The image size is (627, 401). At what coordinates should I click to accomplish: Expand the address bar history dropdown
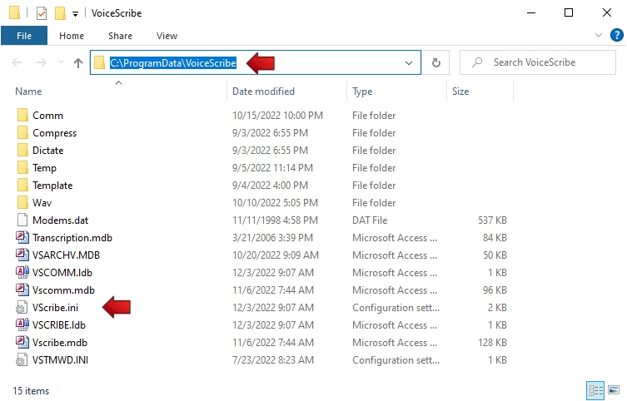pyautogui.click(x=409, y=62)
